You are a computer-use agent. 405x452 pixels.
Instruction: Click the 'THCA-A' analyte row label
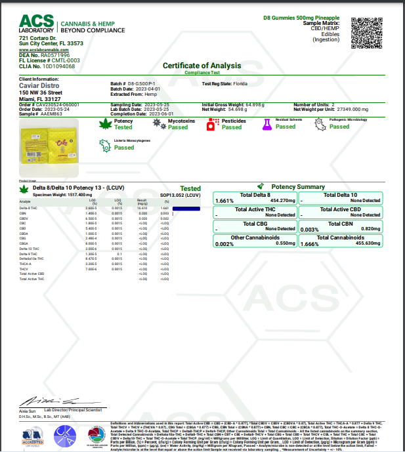(x=26, y=264)
